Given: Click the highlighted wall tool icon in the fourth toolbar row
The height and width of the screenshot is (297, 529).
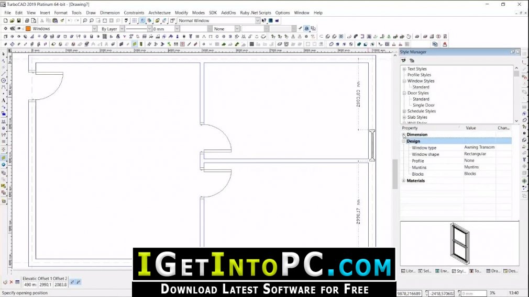Looking at the screenshot, I should 135,44.
